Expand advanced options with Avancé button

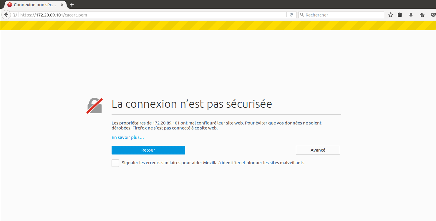[x=318, y=150]
